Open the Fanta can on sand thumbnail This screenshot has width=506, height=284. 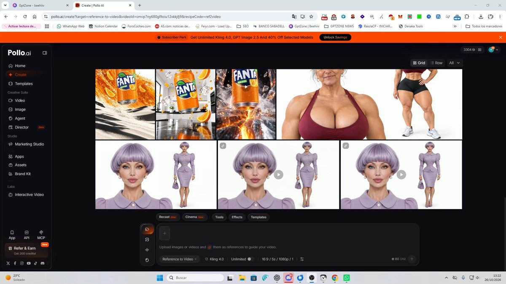125,104
